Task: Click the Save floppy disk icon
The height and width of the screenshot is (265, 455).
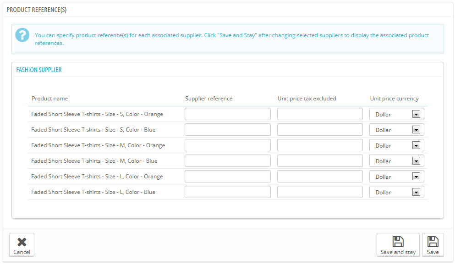Action: click(433, 242)
